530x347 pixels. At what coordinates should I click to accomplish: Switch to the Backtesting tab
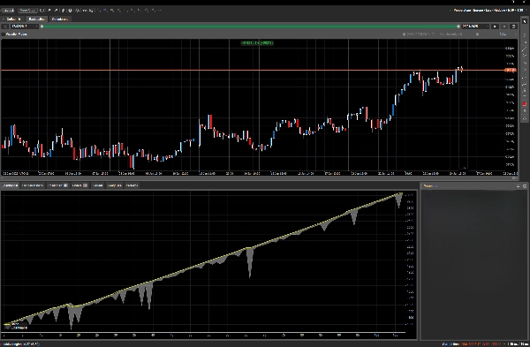click(x=36, y=19)
